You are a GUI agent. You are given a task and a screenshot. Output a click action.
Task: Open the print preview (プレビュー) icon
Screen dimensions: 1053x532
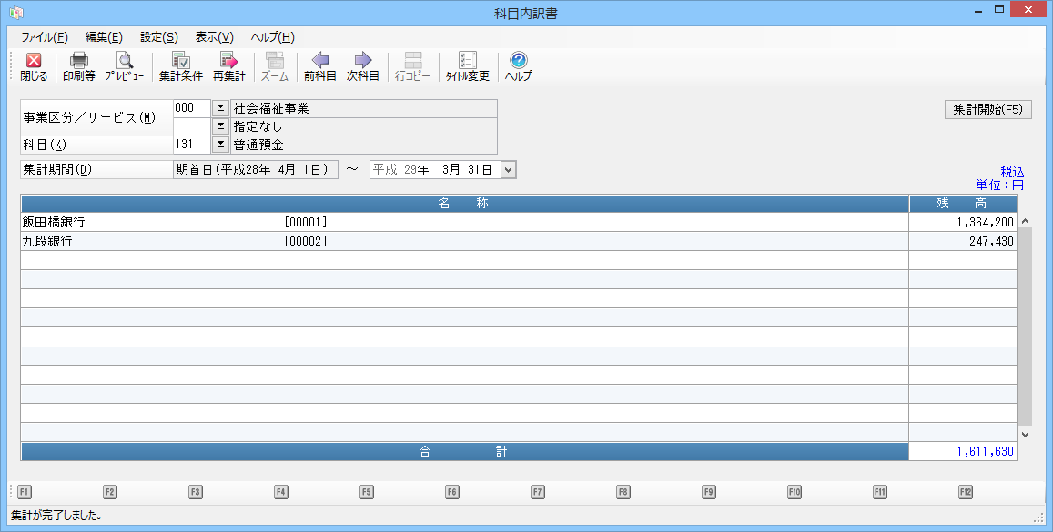[124, 66]
